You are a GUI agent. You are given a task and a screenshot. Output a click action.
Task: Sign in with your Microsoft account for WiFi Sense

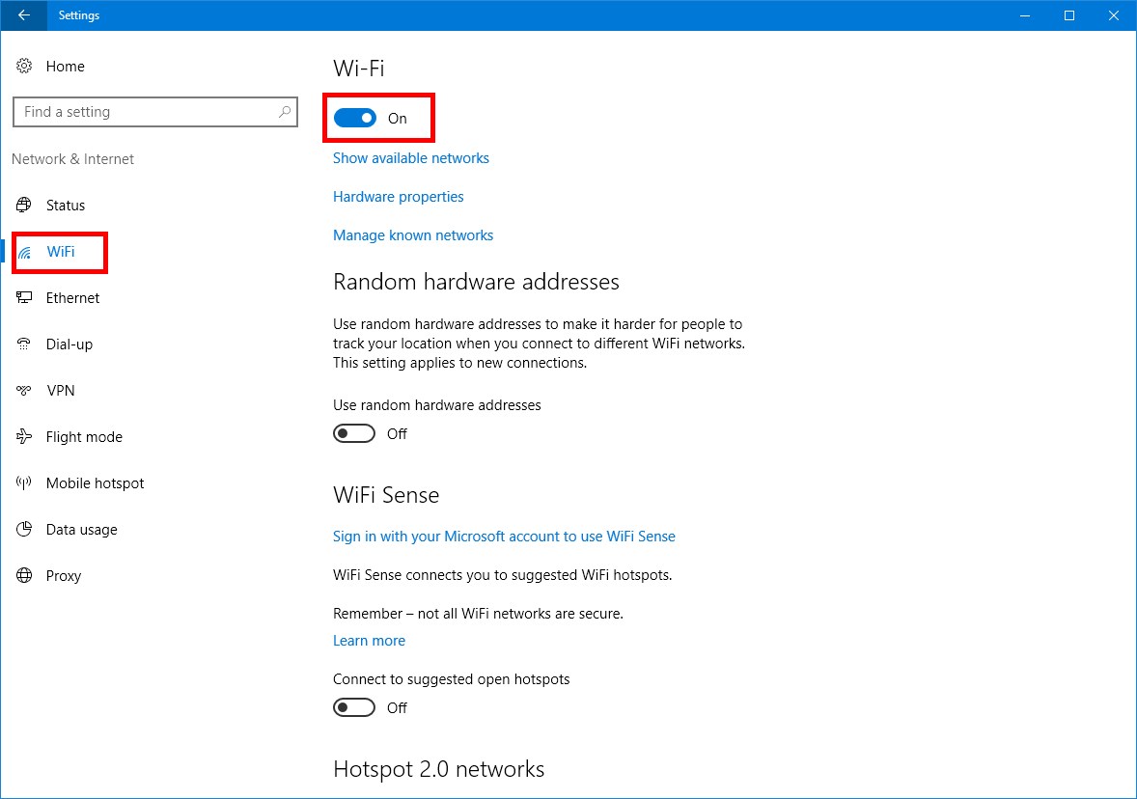pyautogui.click(x=504, y=536)
